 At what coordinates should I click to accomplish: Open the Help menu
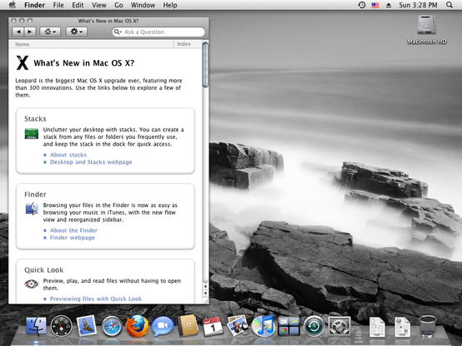pyautogui.click(x=170, y=5)
